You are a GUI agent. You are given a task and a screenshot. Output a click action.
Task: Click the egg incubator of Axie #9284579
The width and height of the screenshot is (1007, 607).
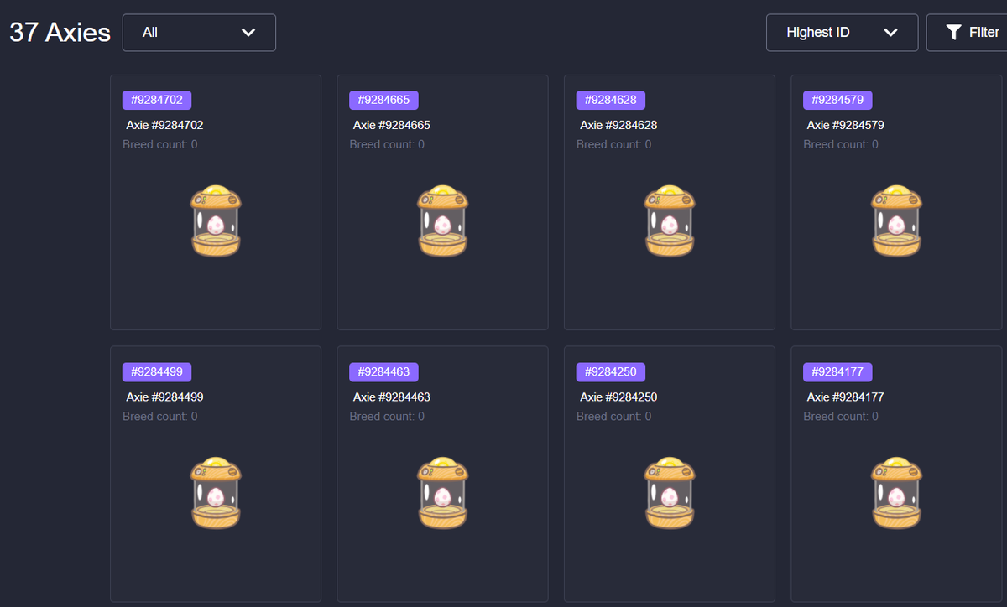(896, 221)
